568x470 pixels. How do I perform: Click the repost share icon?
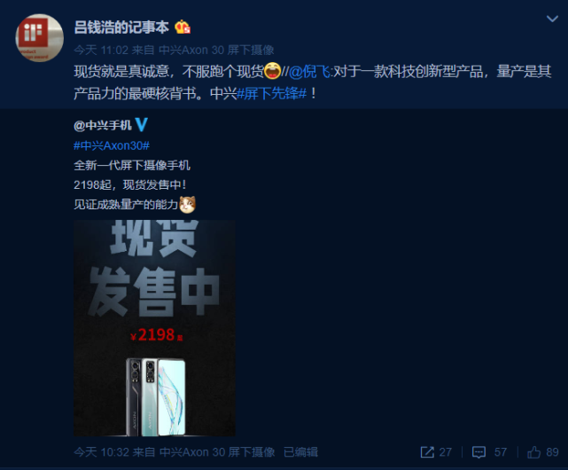point(427,452)
